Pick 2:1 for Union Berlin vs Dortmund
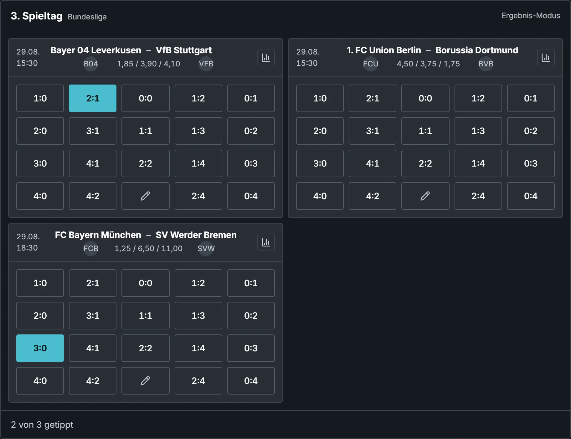The image size is (571, 439). pyautogui.click(x=373, y=98)
